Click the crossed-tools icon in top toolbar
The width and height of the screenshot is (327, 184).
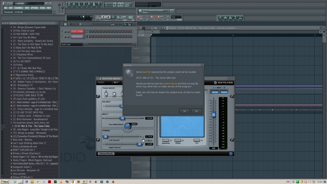click(84, 4)
